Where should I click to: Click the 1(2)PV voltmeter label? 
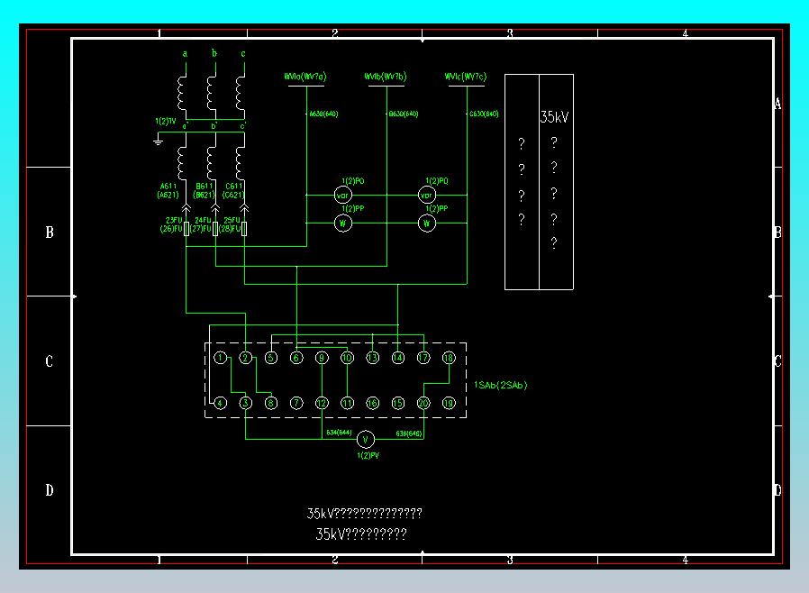point(368,455)
